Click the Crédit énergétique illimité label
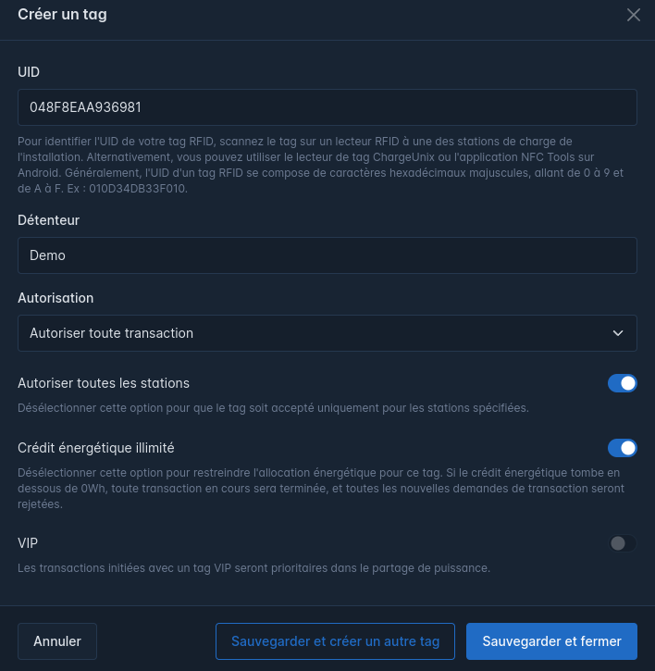This screenshot has width=655, height=671. tap(96, 448)
